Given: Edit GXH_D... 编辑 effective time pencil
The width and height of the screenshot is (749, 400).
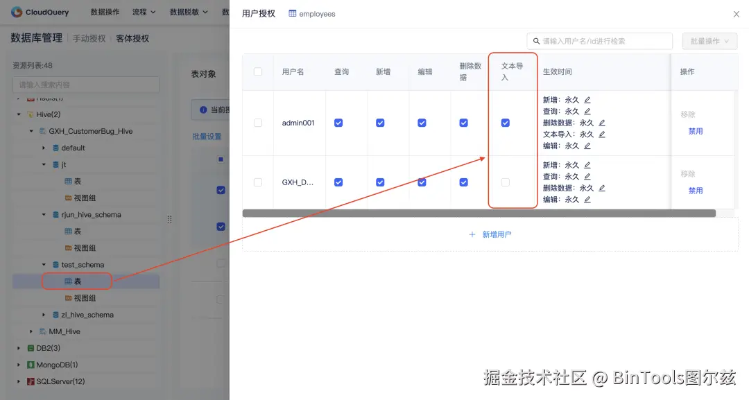Looking at the screenshot, I should (x=587, y=200).
